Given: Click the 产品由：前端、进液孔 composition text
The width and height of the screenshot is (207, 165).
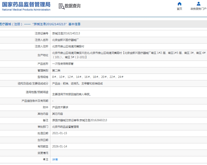Looking at the screenshot, I should click(77, 83).
